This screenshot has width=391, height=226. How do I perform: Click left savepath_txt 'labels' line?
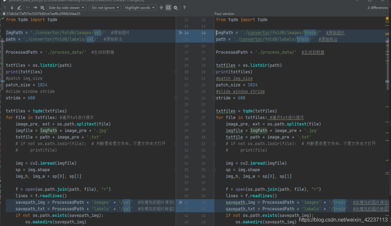pyautogui.click(x=95, y=209)
